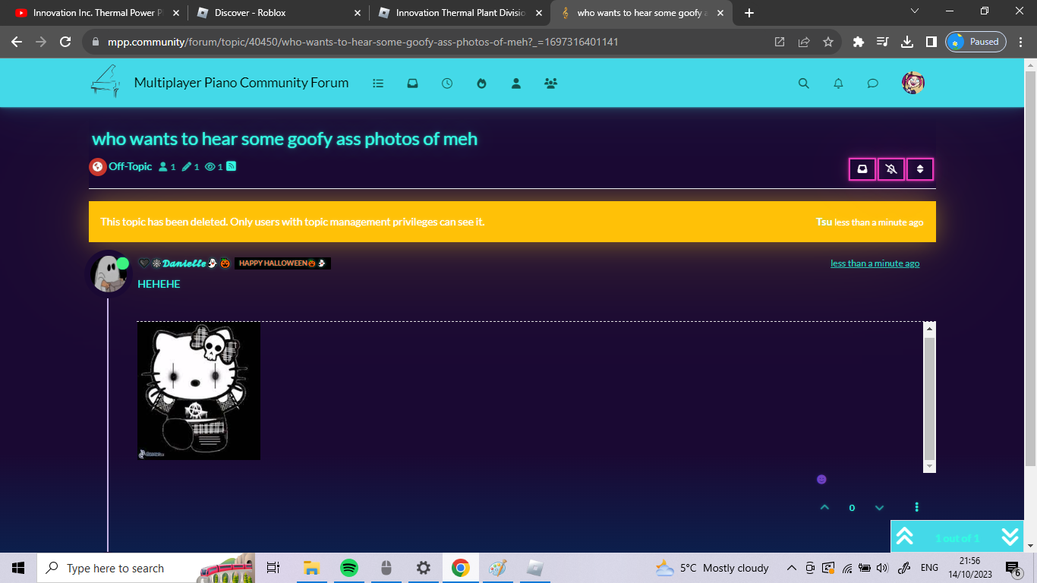This screenshot has width=1037, height=583.
Task: Open the Off-Topic category link
Action: click(x=130, y=166)
